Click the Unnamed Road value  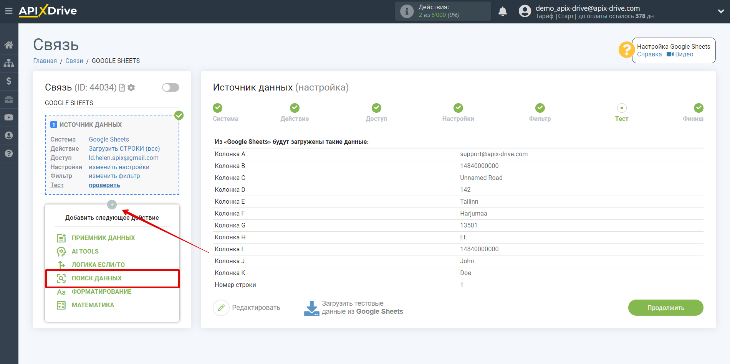[481, 178]
